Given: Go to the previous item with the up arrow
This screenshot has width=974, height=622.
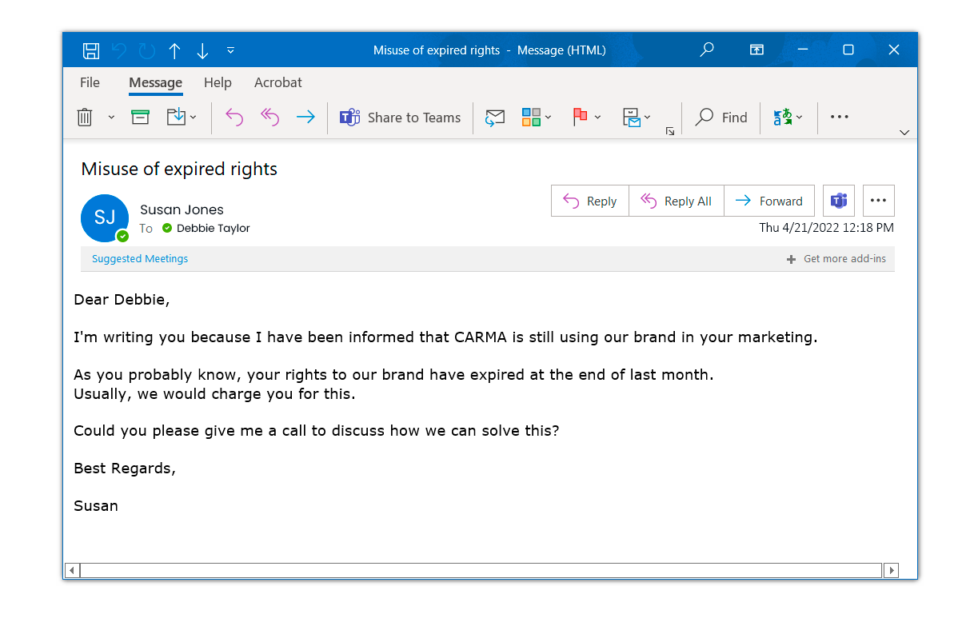Looking at the screenshot, I should click(174, 51).
